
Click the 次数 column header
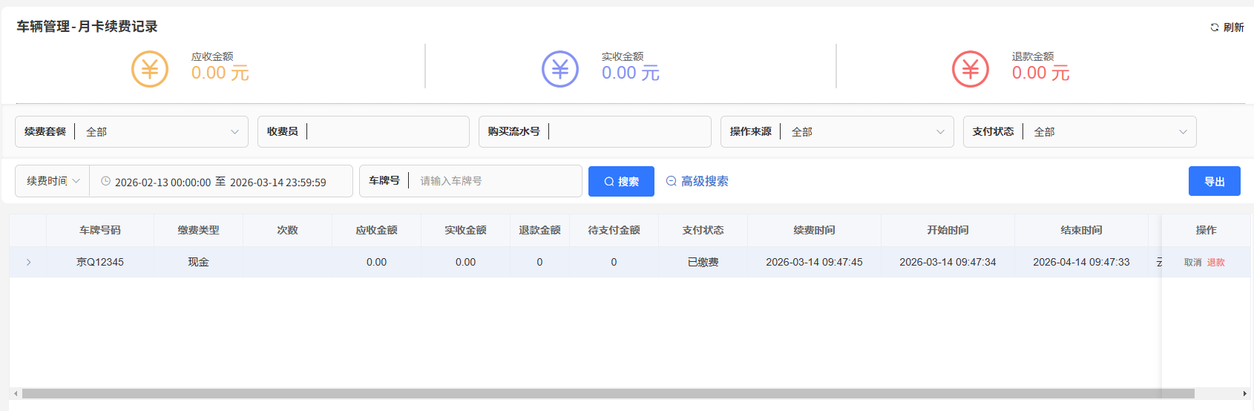(287, 230)
